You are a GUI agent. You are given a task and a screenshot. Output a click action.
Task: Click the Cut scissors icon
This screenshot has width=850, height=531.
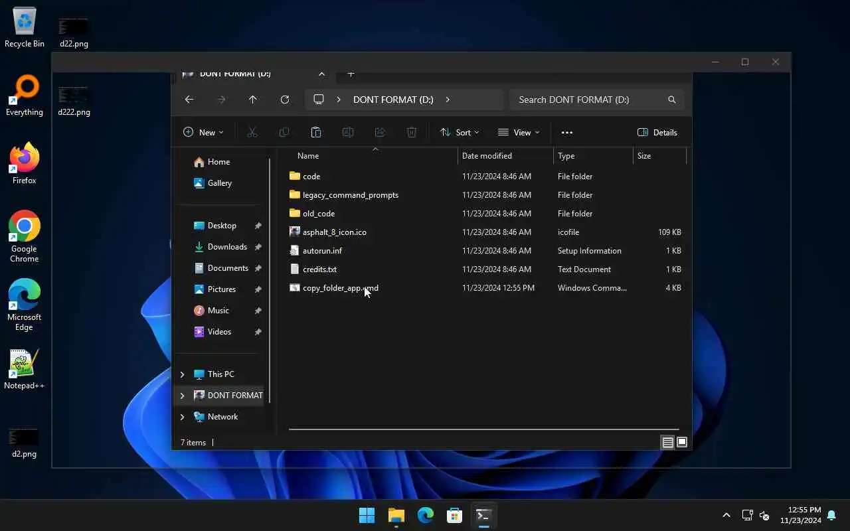(x=252, y=132)
